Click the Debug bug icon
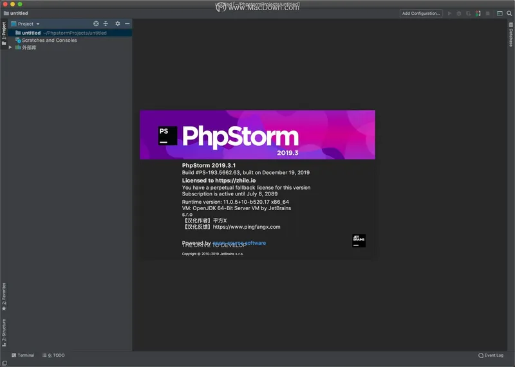 [x=459, y=13]
